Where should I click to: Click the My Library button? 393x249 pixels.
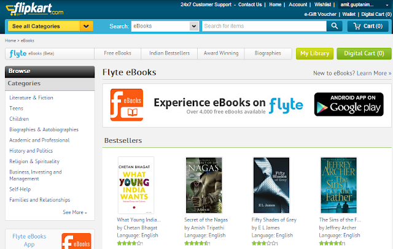(314, 53)
